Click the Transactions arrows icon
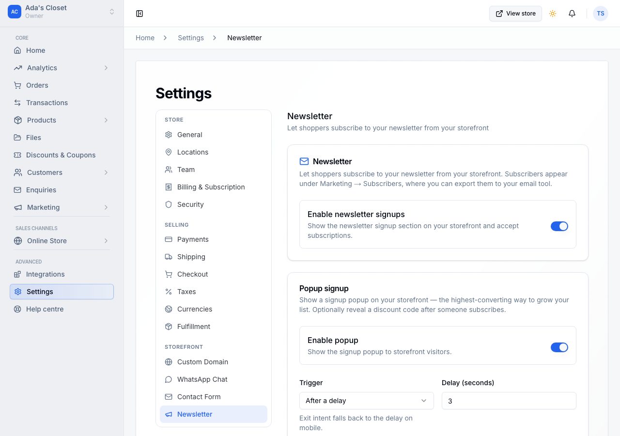Image resolution: width=620 pixels, height=436 pixels. click(x=17, y=103)
